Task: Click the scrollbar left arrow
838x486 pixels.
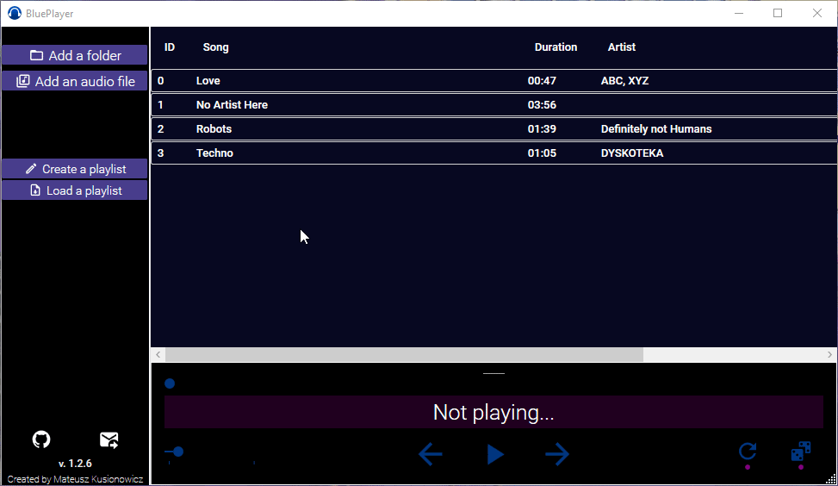Action: coord(158,354)
